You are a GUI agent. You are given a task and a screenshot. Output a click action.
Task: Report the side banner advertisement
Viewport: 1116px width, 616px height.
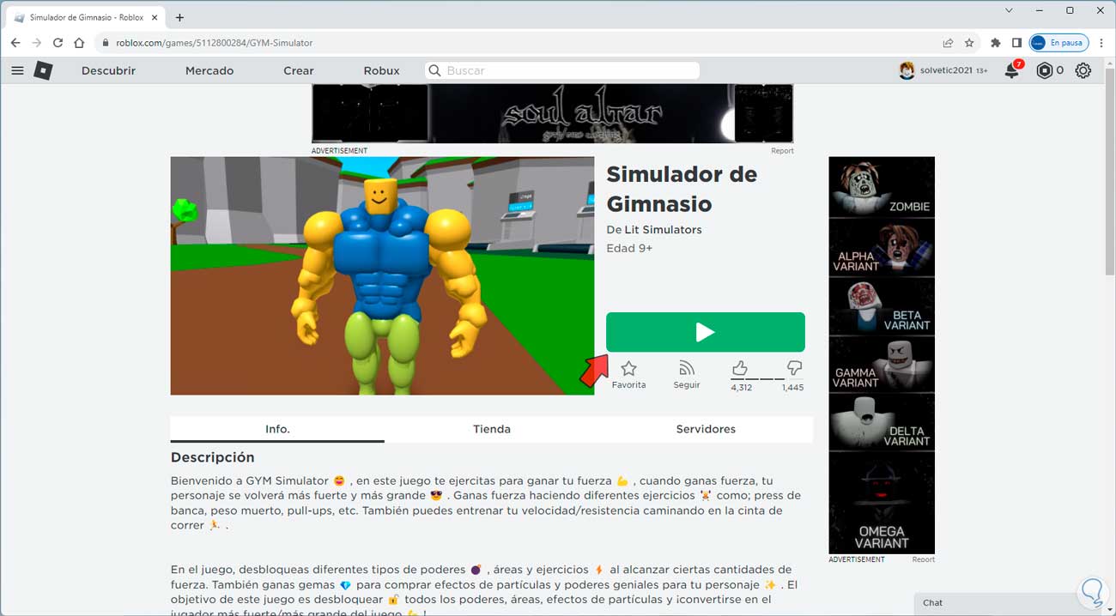pos(923,559)
